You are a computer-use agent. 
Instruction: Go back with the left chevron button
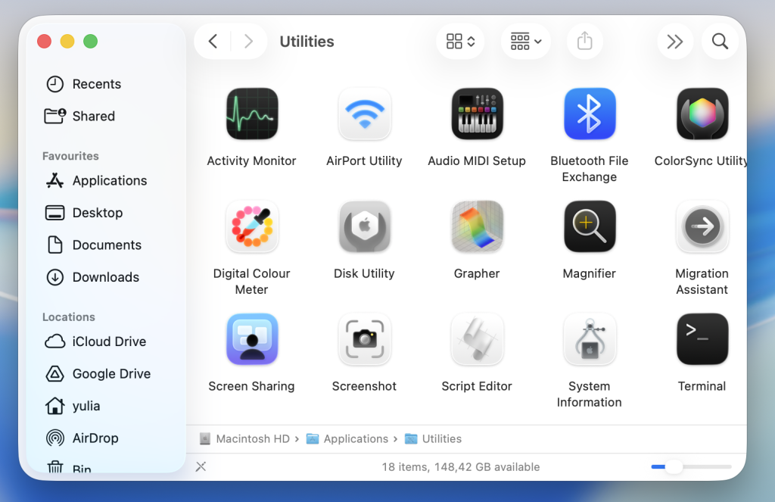tap(213, 41)
